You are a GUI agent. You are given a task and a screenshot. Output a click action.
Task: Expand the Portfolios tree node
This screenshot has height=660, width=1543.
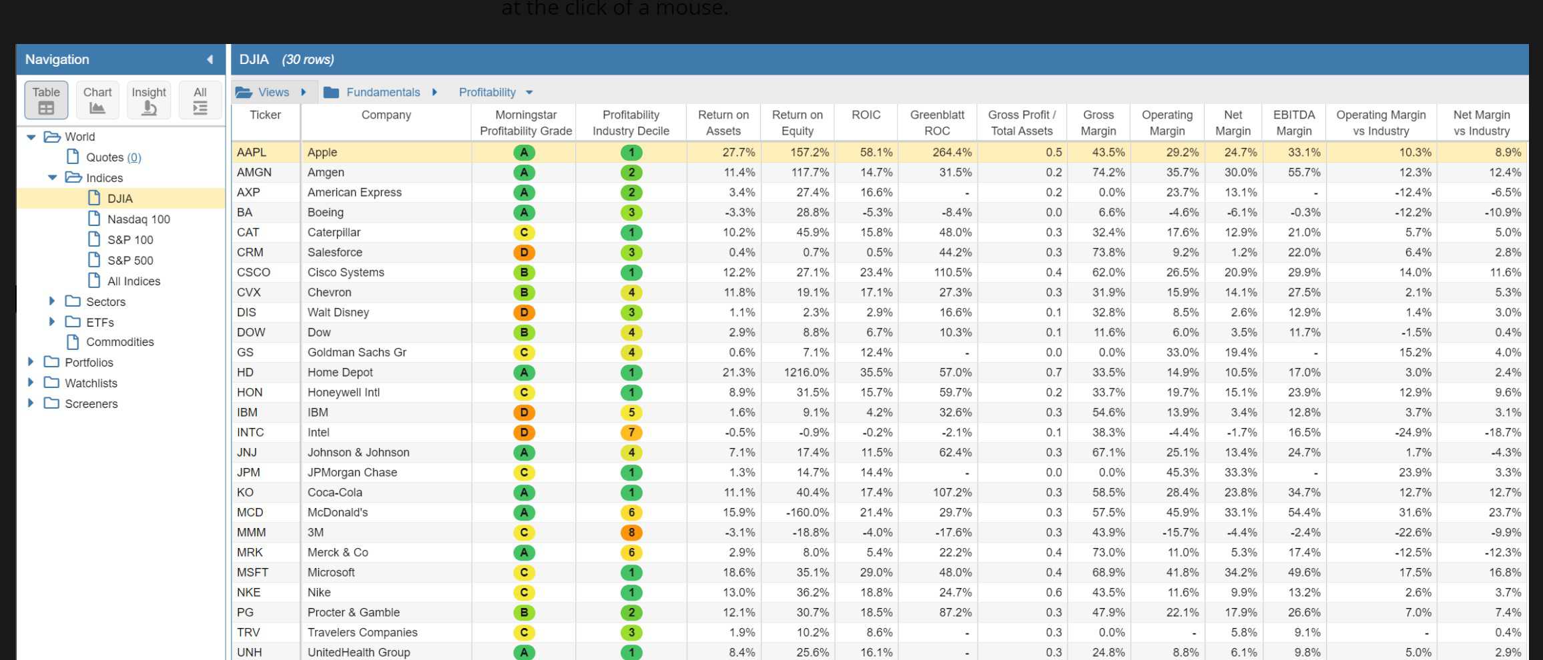point(31,362)
